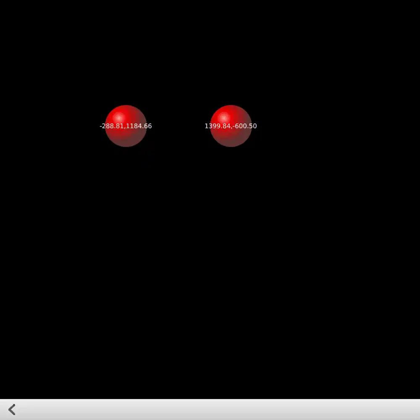Click the "-600.50" value on right sphere
Viewport: 420px width, 420px height.
[x=245, y=126]
